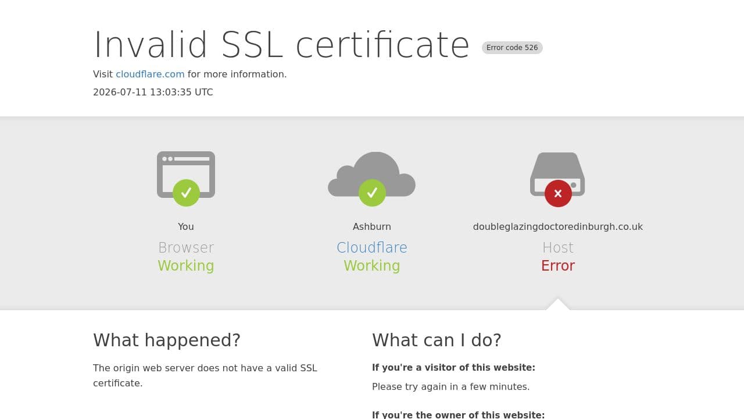Viewport: 744px width, 419px height.
Task: Click the 'What happened?' heading
Action: pos(167,340)
